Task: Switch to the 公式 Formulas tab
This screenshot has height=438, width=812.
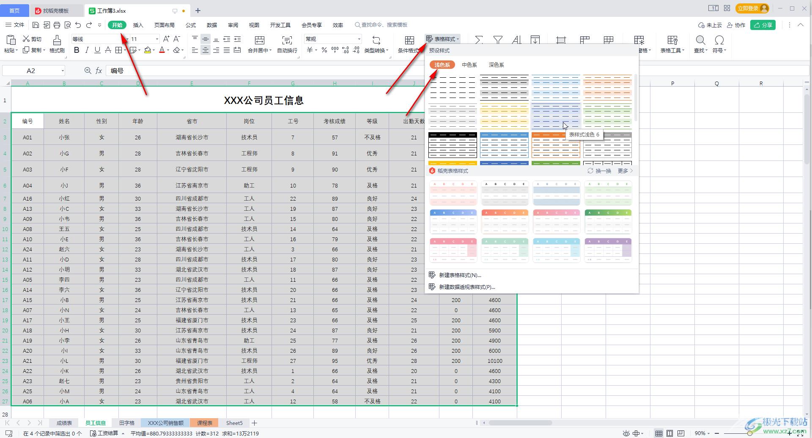Action: [x=191, y=25]
